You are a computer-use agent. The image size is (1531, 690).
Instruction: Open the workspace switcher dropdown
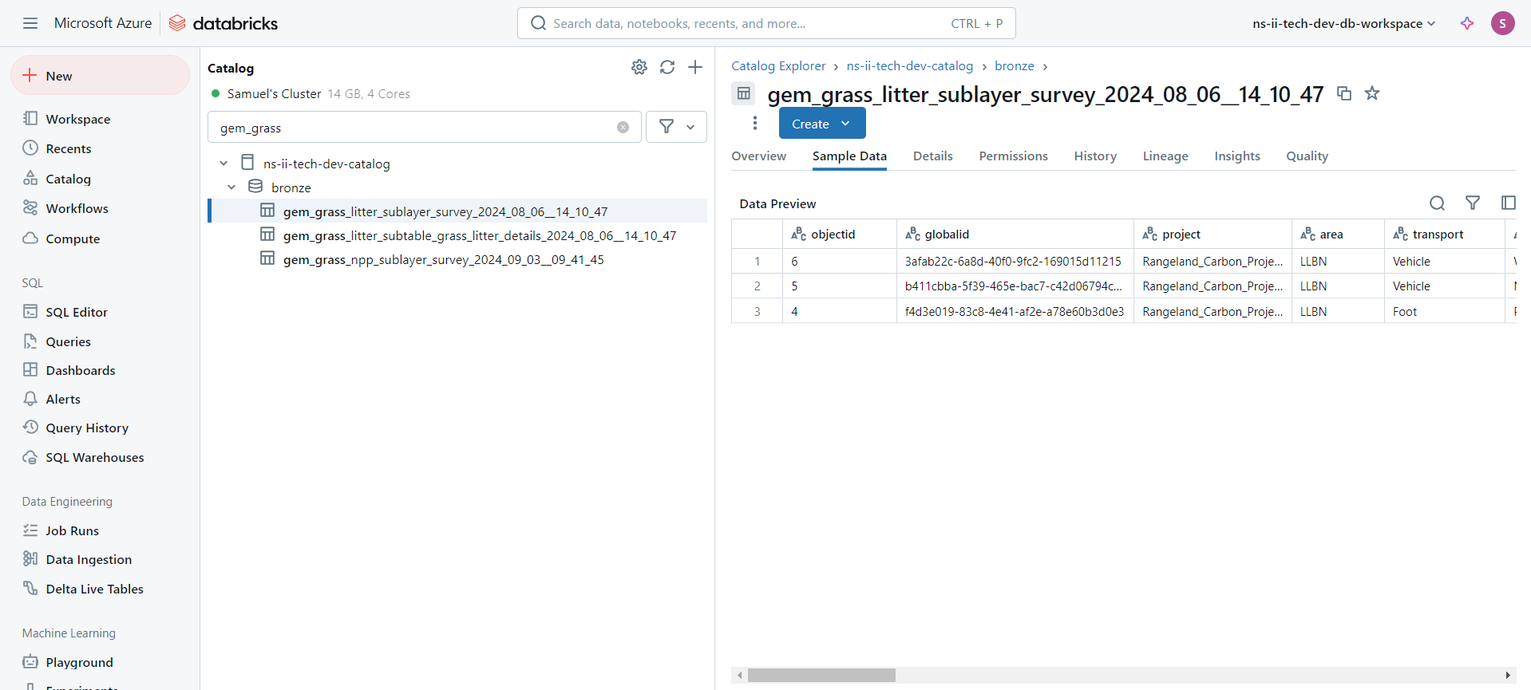point(1344,23)
